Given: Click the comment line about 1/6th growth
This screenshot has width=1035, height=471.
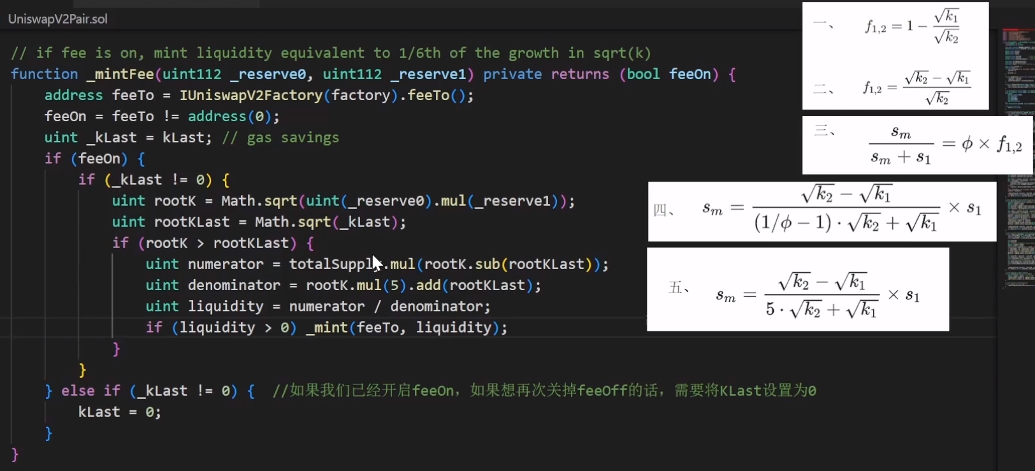Looking at the screenshot, I should click(x=331, y=53).
